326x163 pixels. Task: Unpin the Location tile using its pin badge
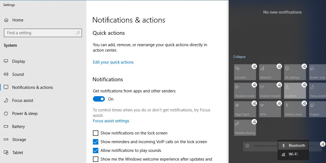coord(304,85)
